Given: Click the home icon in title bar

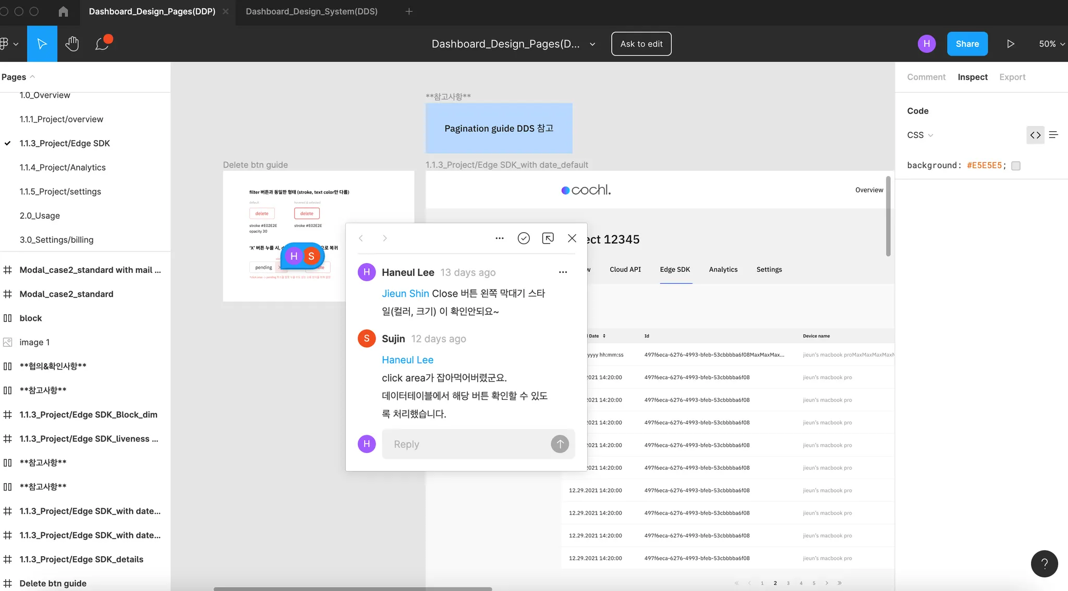Looking at the screenshot, I should (x=63, y=11).
